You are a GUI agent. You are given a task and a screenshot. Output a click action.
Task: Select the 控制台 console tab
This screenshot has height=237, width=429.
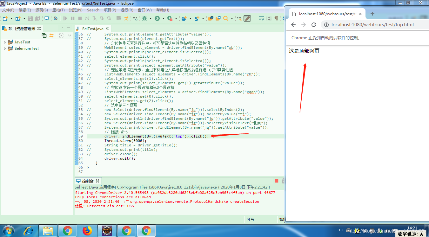point(88,181)
